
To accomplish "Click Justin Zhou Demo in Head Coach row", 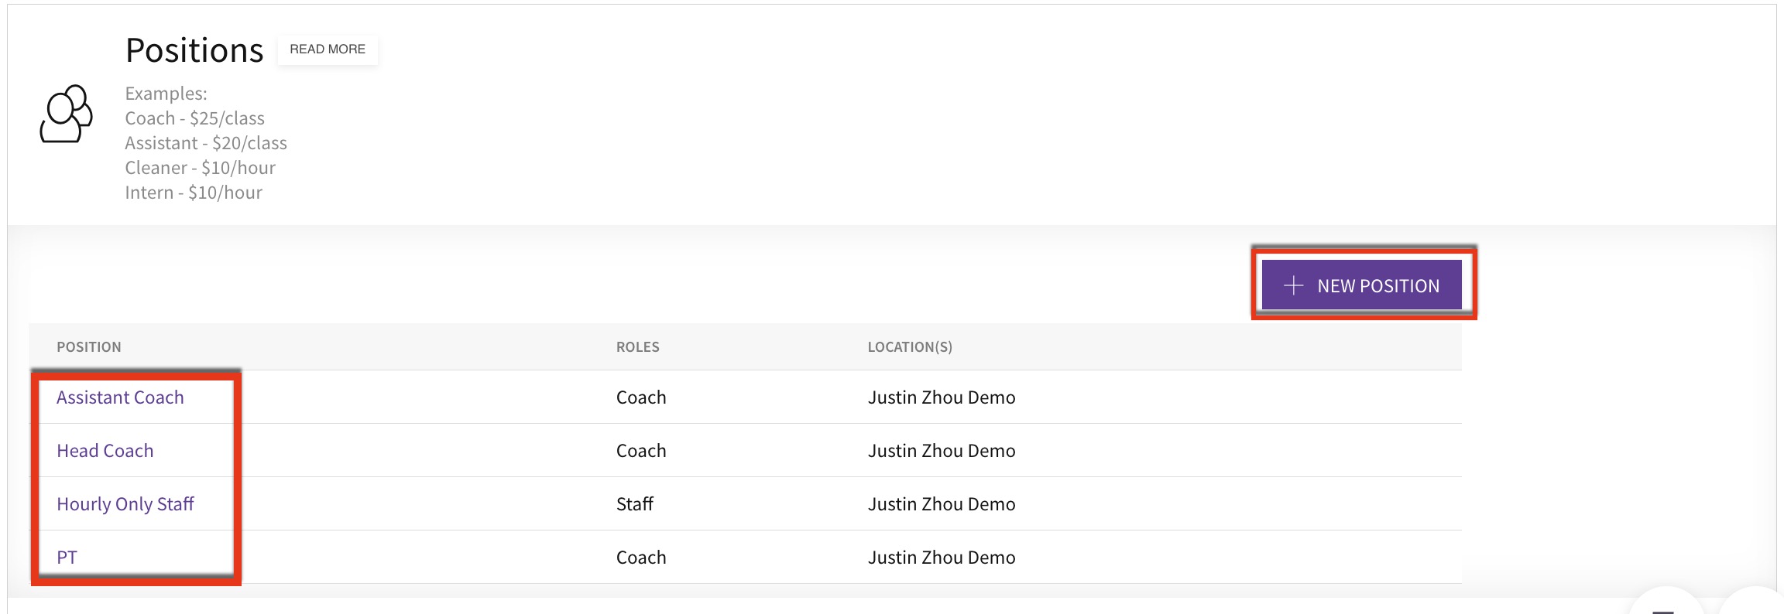I will click(942, 451).
